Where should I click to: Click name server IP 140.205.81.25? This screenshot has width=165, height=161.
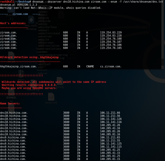coord(110,156)
